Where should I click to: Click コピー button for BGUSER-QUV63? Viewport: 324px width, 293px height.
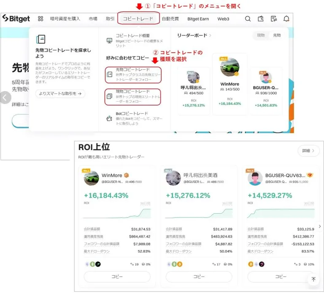281,276
